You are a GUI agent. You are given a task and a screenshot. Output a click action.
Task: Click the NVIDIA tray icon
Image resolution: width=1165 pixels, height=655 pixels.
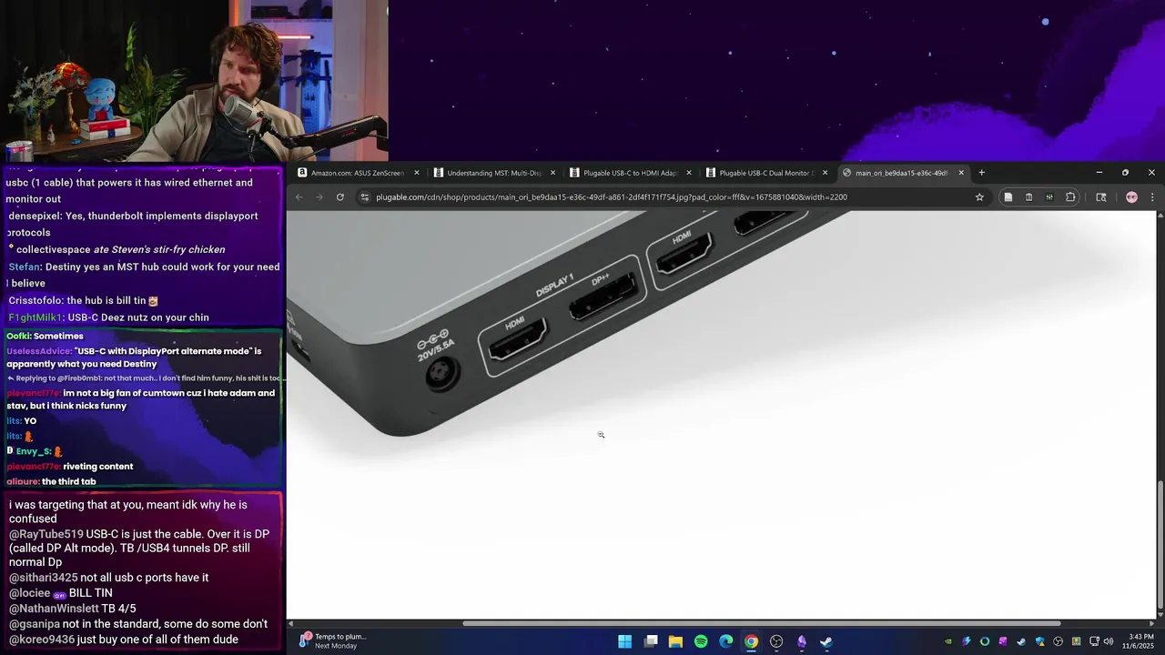948,641
